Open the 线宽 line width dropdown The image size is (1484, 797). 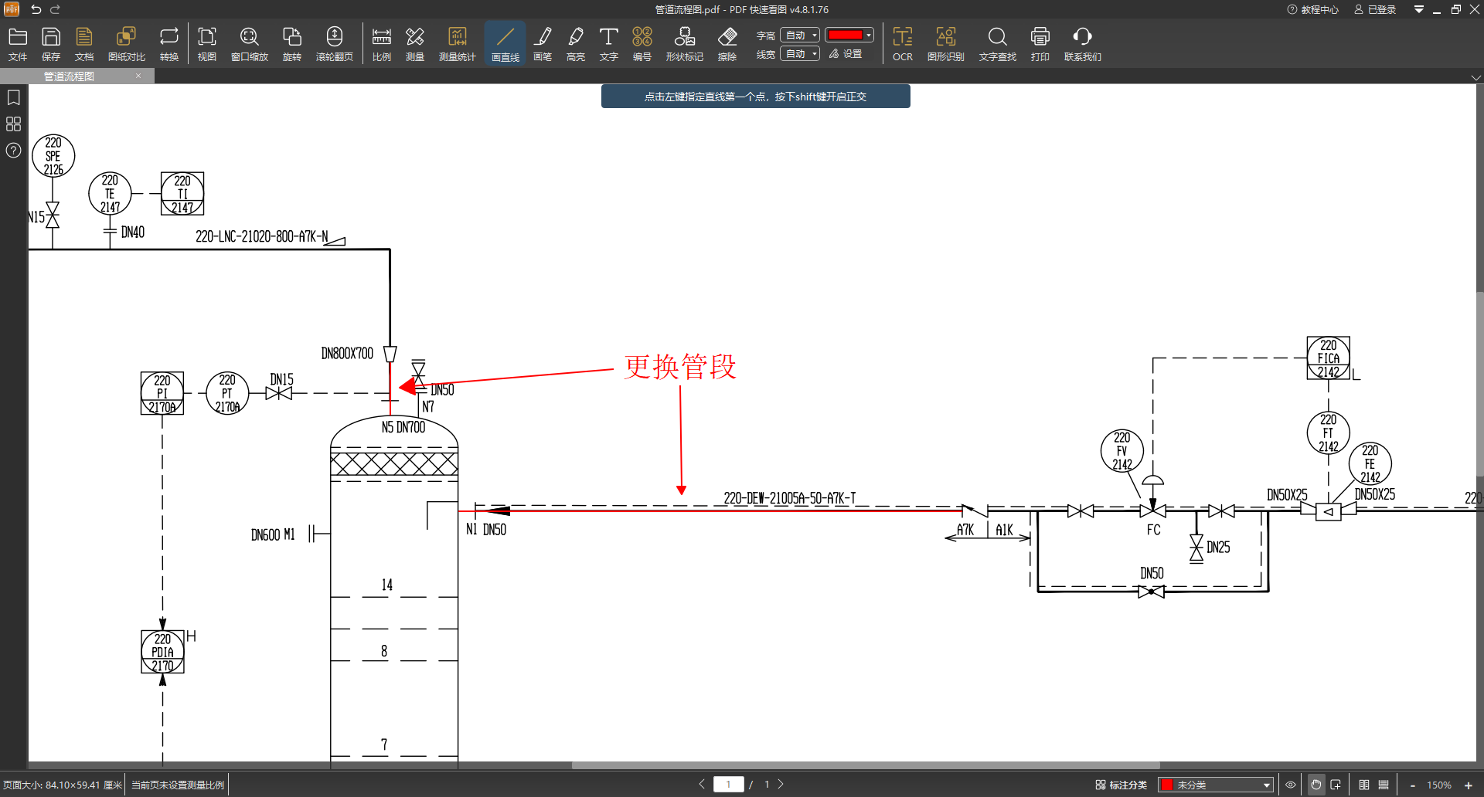[x=799, y=54]
